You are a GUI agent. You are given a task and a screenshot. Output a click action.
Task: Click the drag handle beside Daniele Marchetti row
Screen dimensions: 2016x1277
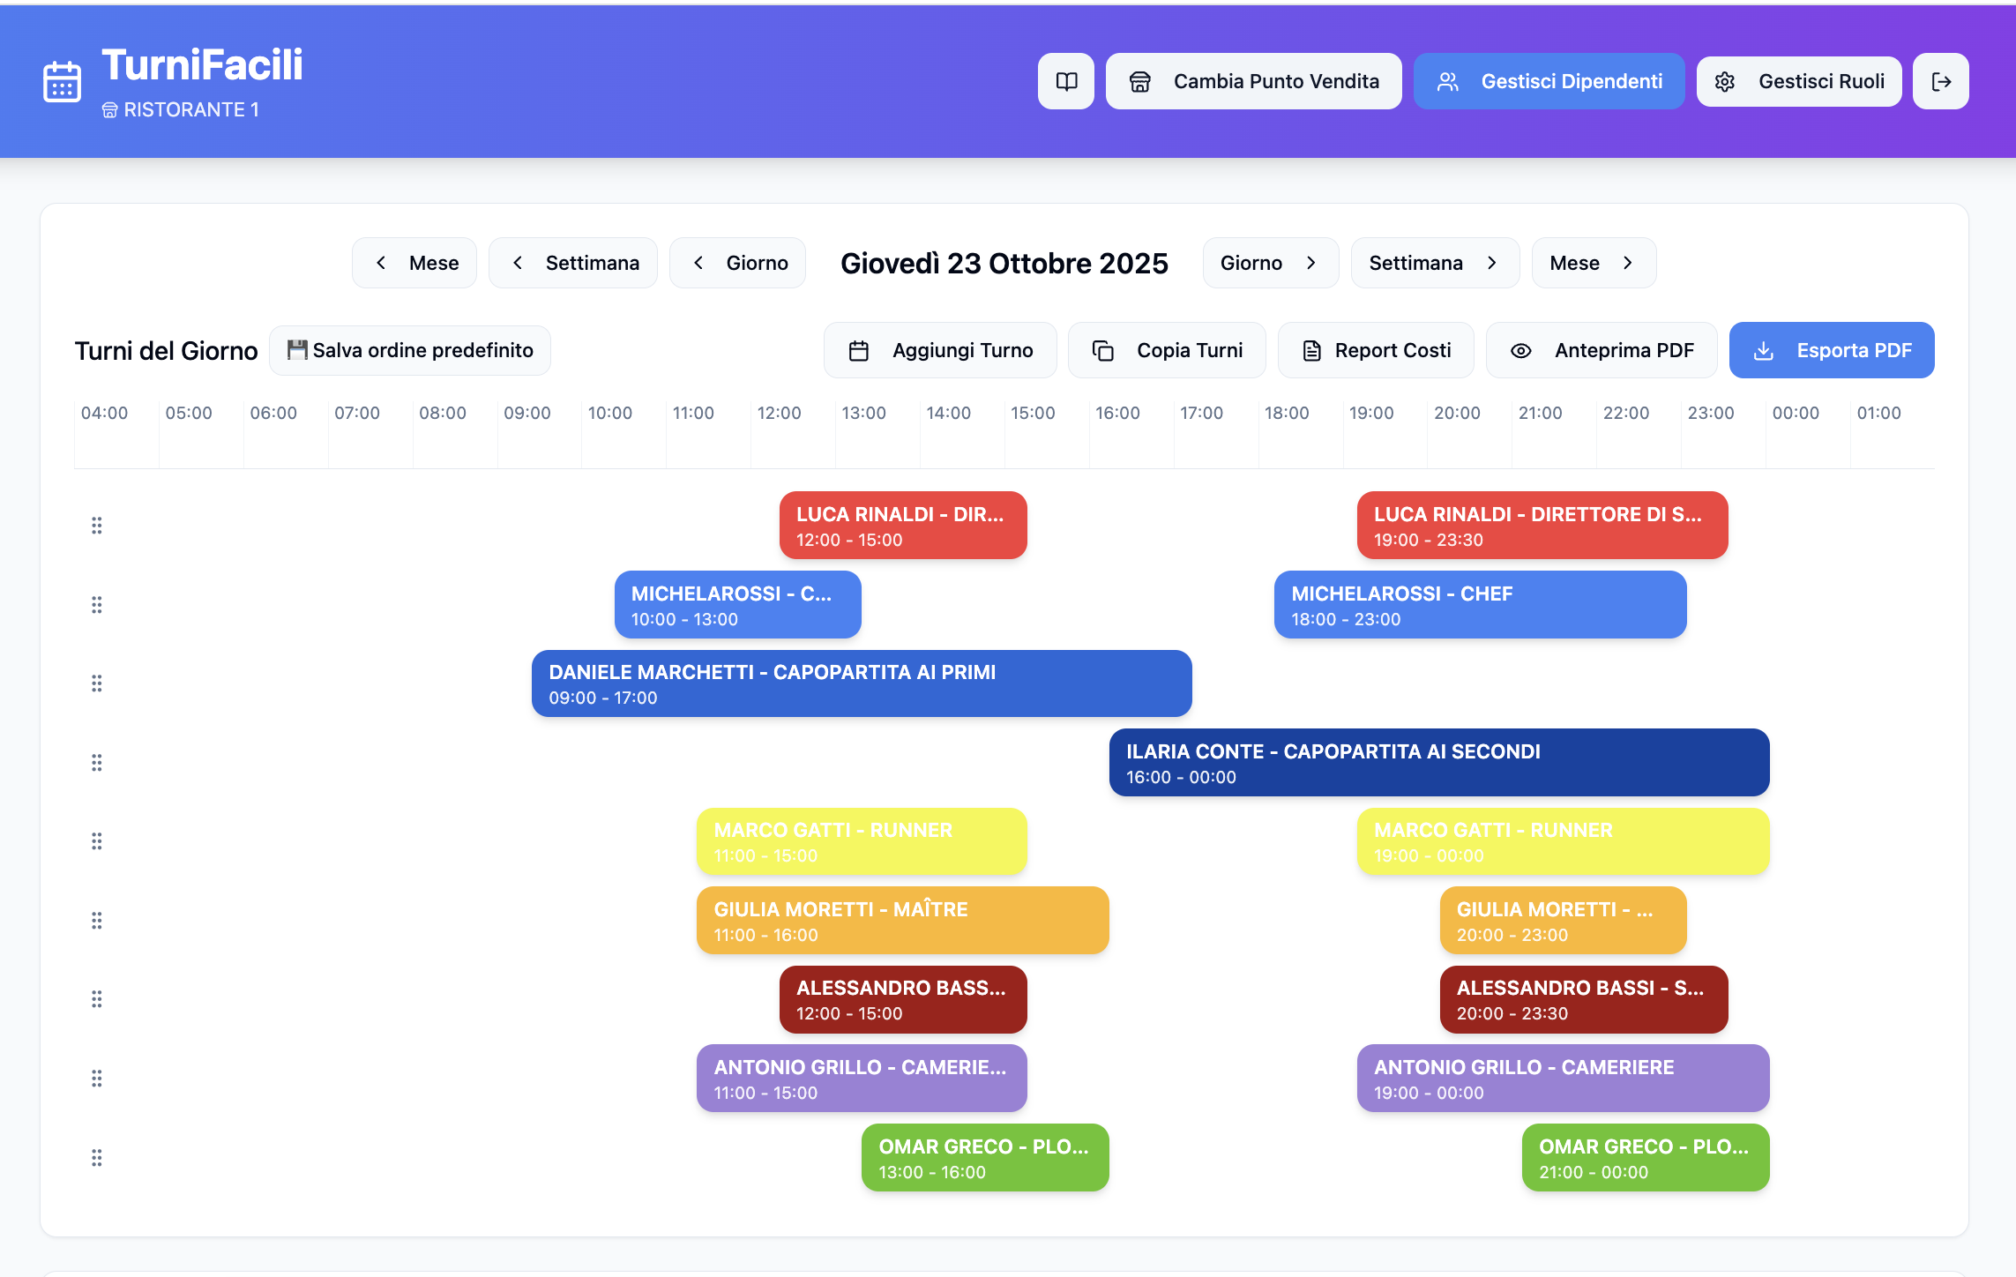97,683
